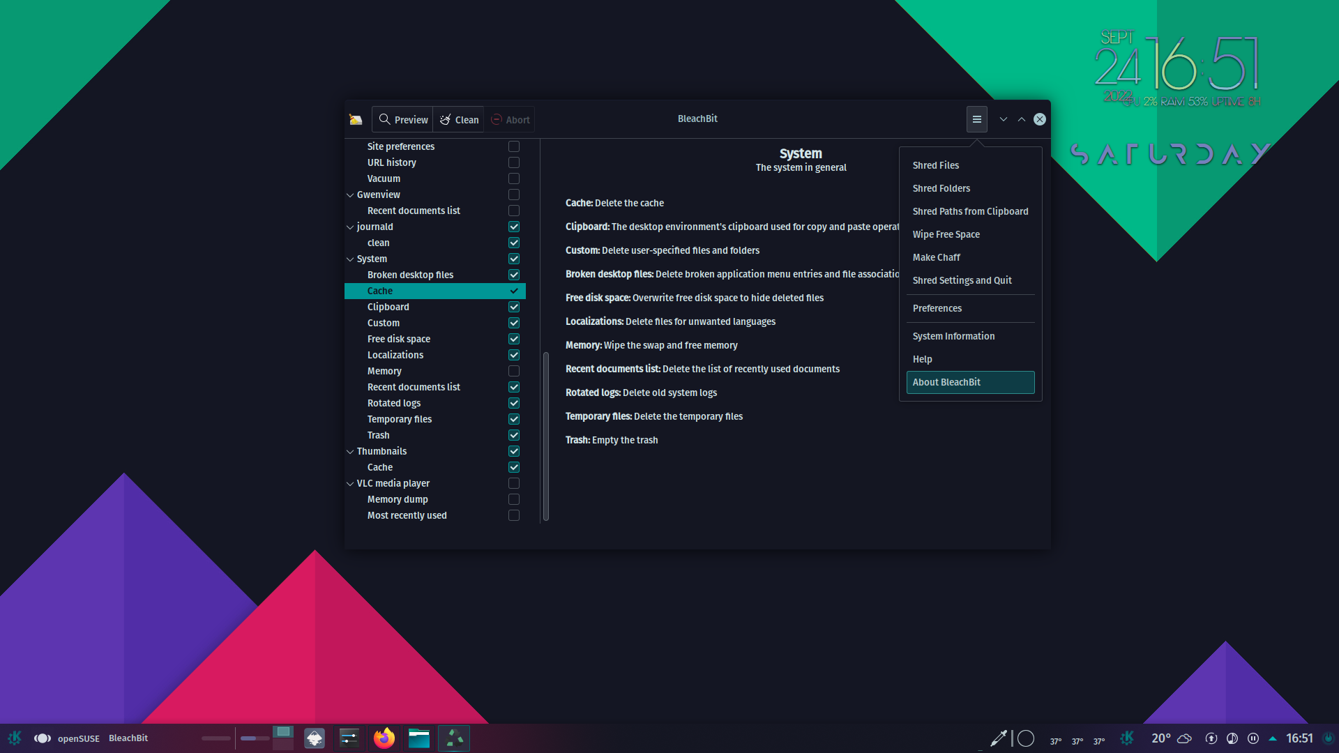This screenshot has width=1339, height=753.
Task: Click the night color tray icon
Action: (x=1232, y=738)
